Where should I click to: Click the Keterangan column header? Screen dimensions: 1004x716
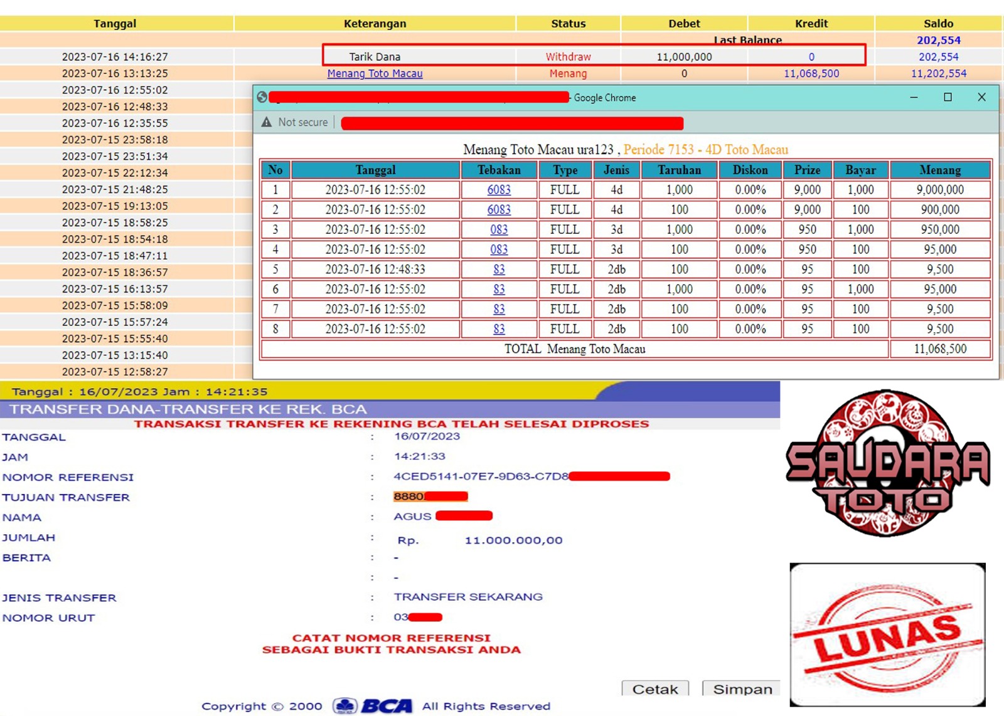375,24
